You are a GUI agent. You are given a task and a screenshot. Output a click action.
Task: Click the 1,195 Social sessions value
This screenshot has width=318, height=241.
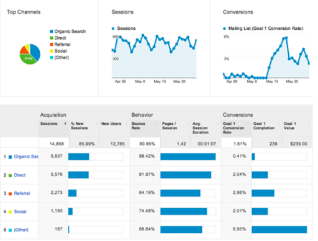point(57,211)
